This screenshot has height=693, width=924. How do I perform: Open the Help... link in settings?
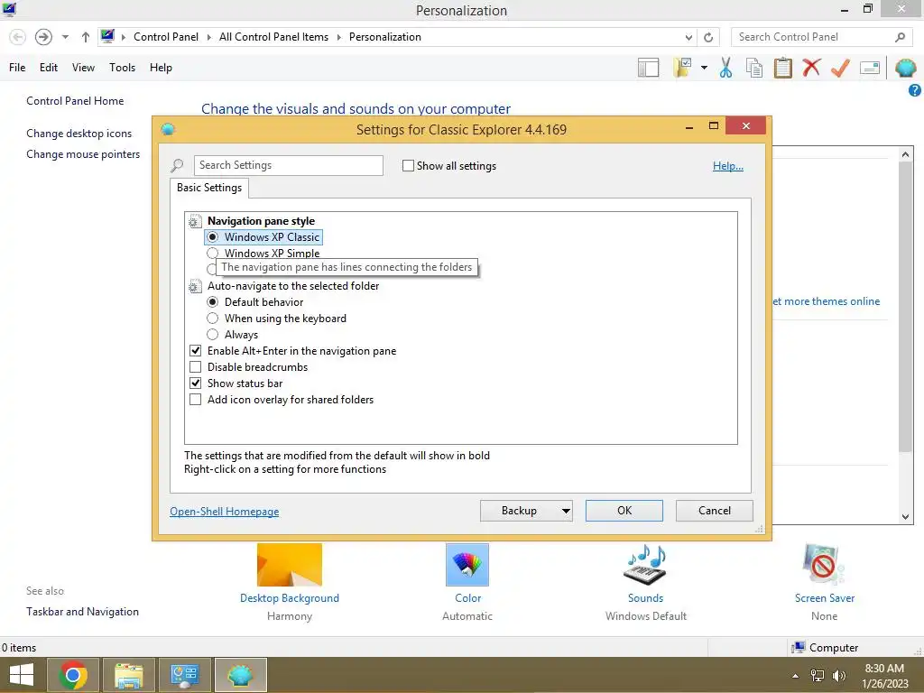(728, 166)
